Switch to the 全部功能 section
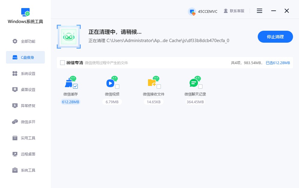This screenshot has height=188, width=299. pos(15,42)
